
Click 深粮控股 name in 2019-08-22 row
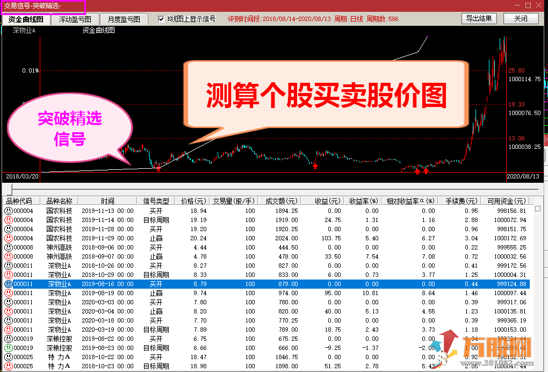pos(59,339)
